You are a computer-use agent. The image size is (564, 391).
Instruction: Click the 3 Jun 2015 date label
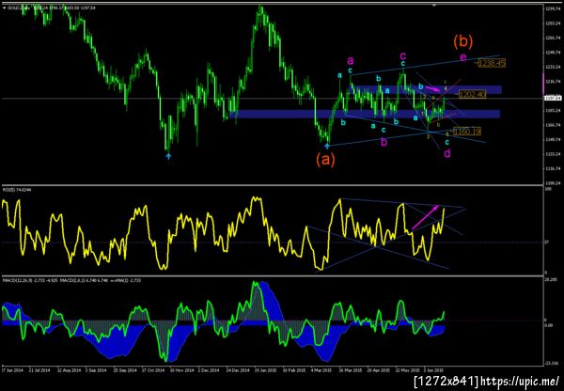point(434,369)
